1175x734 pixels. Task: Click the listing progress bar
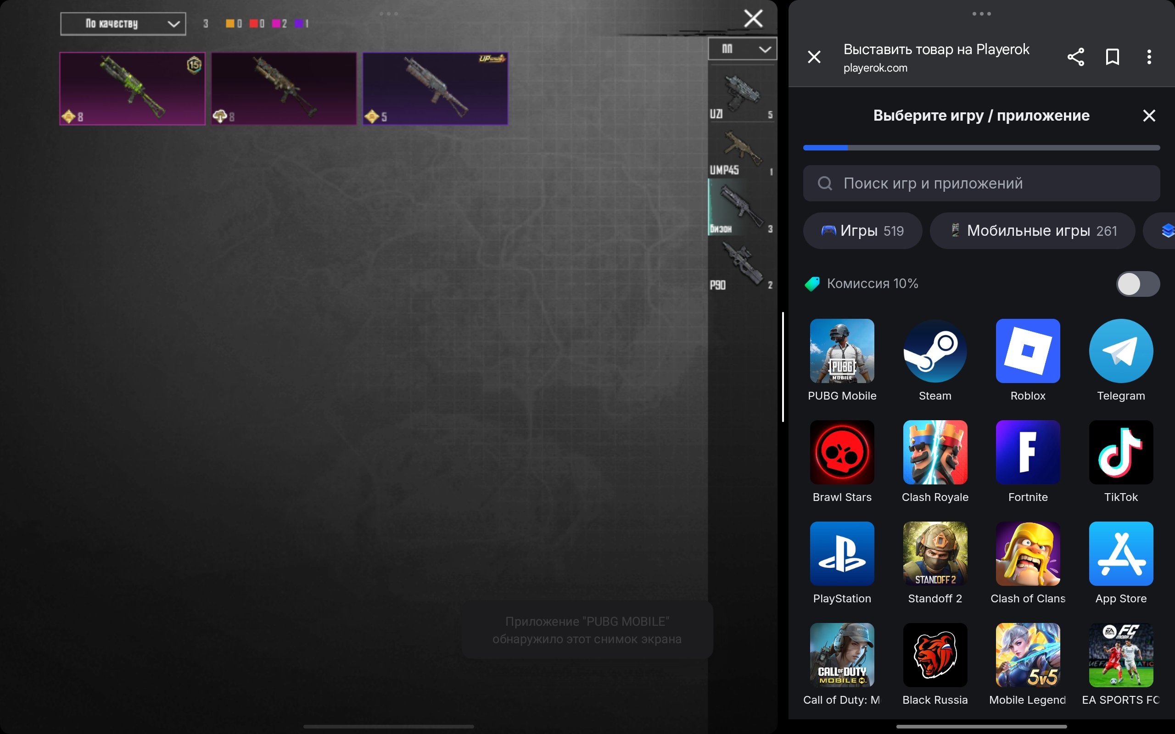[981, 148]
